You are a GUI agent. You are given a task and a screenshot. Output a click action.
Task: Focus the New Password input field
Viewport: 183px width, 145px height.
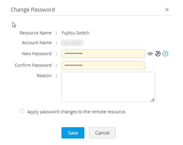click(x=103, y=54)
